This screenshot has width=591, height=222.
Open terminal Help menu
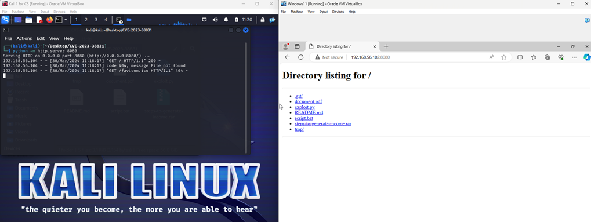click(68, 38)
